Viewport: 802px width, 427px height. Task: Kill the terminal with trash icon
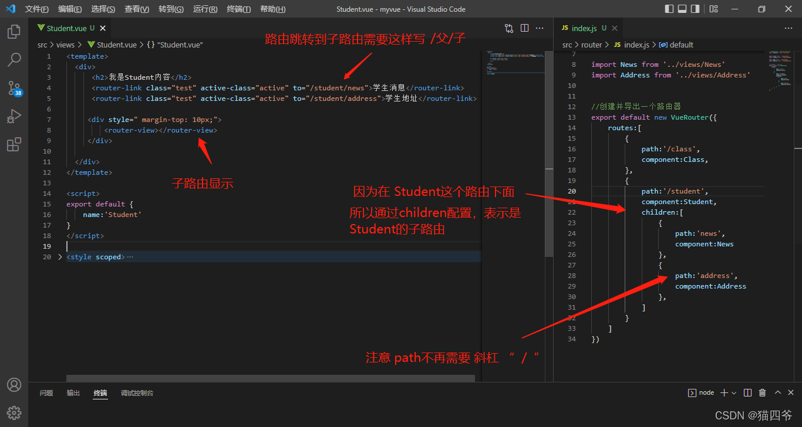(763, 393)
